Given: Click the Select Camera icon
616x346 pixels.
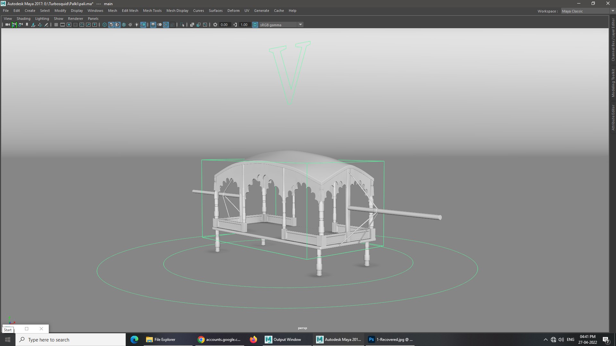Looking at the screenshot, I should pyautogui.click(x=7, y=25).
